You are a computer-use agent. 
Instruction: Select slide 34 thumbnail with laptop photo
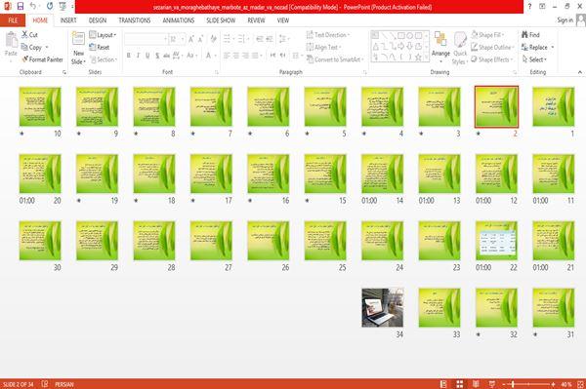pyautogui.click(x=382, y=307)
